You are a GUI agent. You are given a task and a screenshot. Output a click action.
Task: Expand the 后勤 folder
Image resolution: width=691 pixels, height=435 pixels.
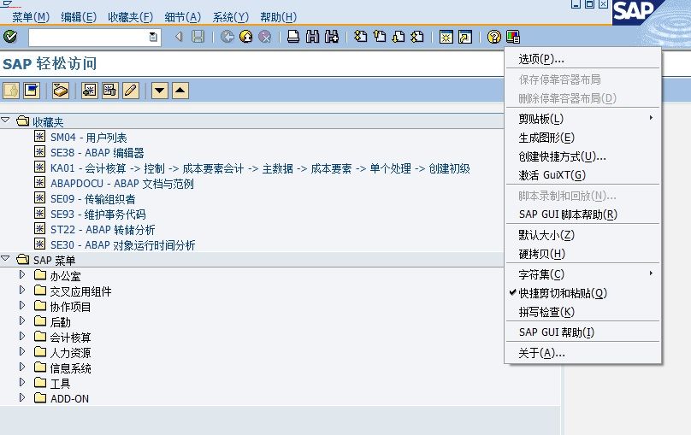22,320
